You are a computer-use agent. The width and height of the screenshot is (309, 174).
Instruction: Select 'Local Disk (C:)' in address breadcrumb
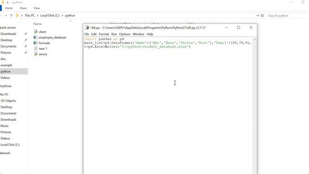click(50, 15)
